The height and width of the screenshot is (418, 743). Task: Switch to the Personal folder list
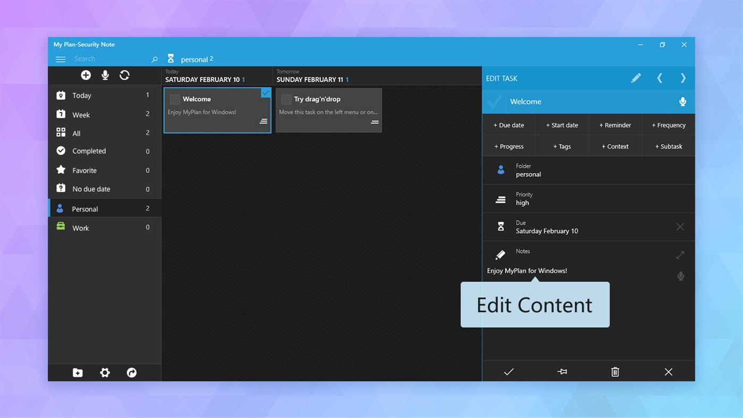point(86,208)
